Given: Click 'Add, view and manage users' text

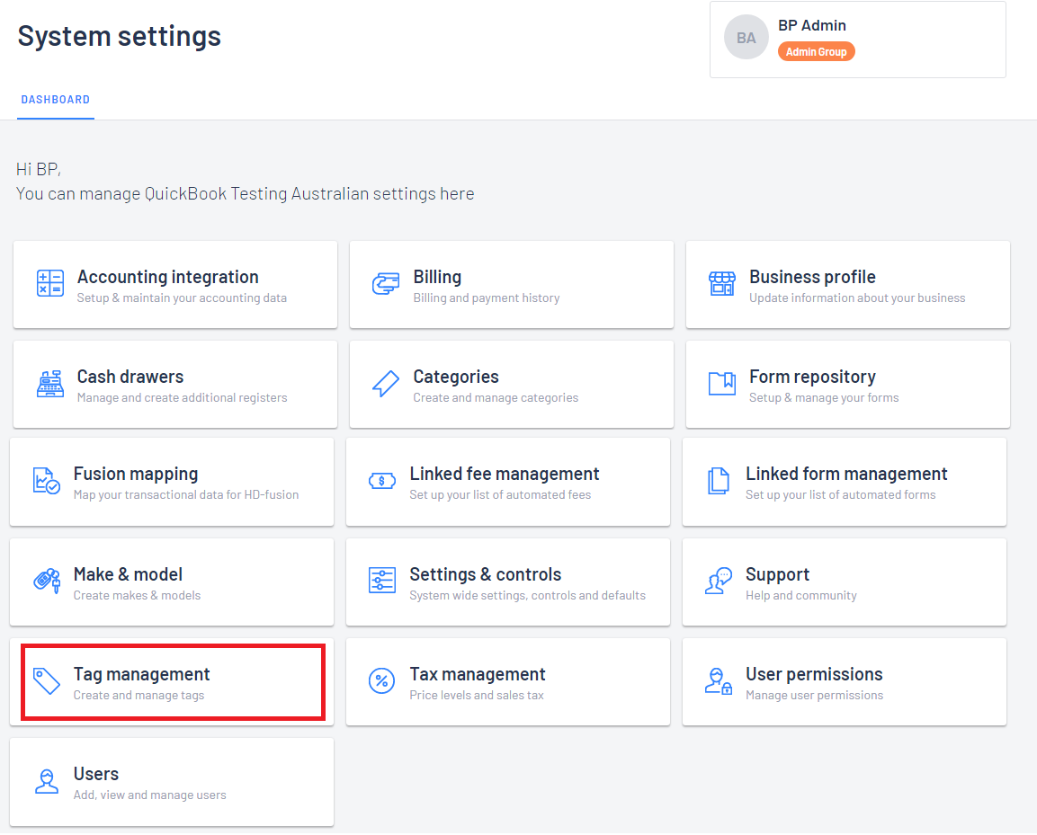Looking at the screenshot, I should (x=149, y=795).
